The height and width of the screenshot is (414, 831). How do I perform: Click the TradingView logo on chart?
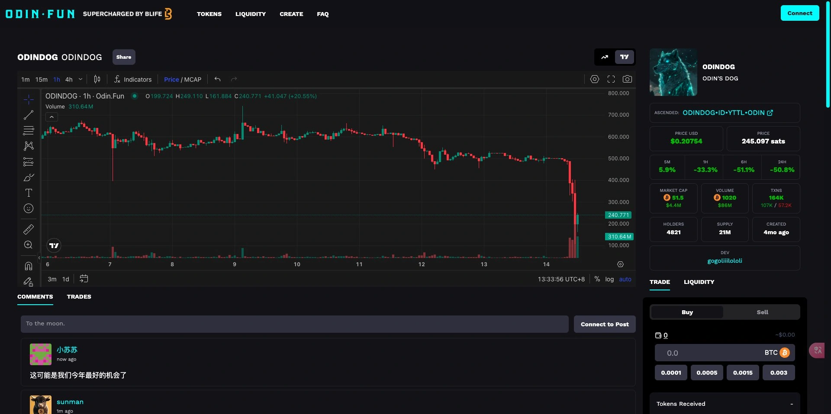[54, 245]
